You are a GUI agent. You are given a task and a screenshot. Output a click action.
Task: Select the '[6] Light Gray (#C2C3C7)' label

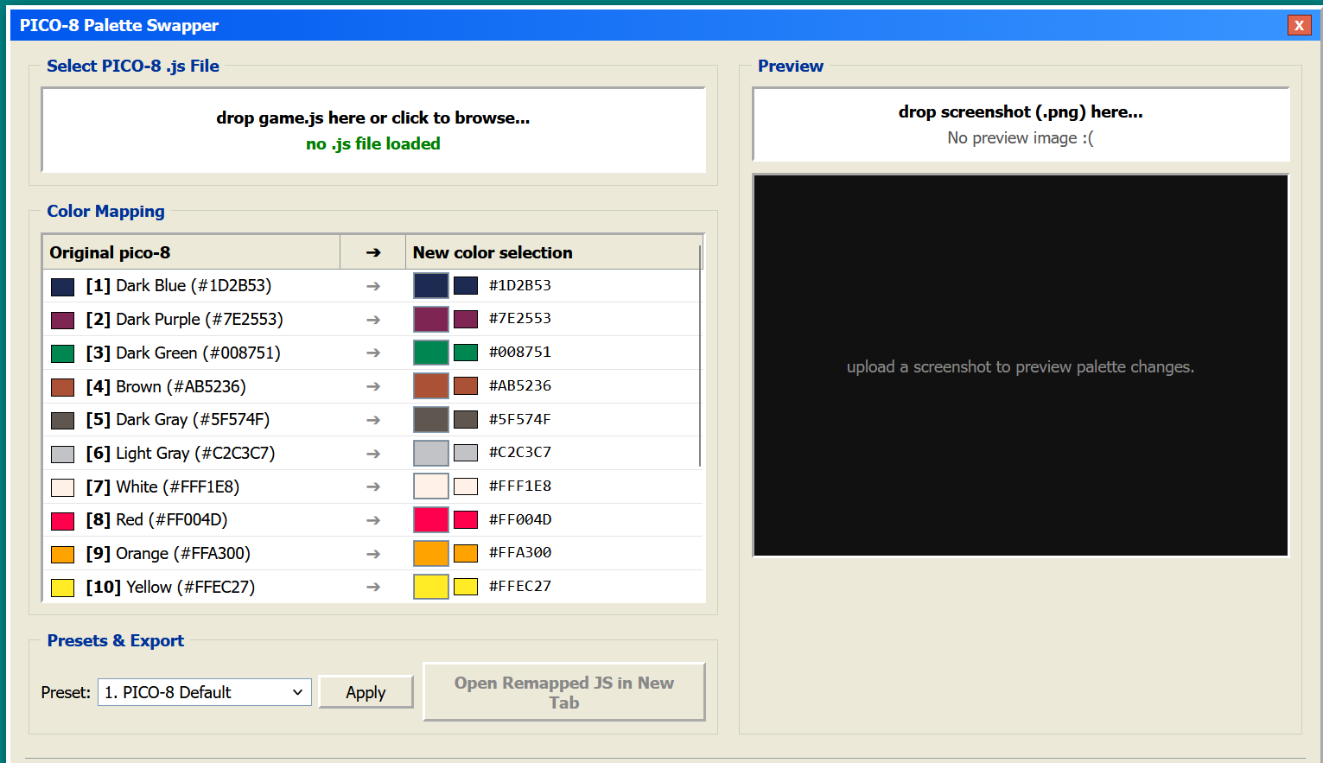(181, 453)
